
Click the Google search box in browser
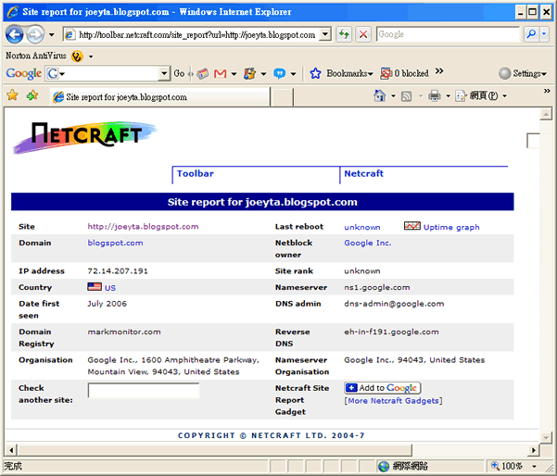[448, 34]
